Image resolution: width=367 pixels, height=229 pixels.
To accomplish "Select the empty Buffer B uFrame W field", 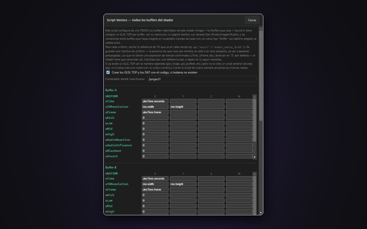I will (239, 190).
